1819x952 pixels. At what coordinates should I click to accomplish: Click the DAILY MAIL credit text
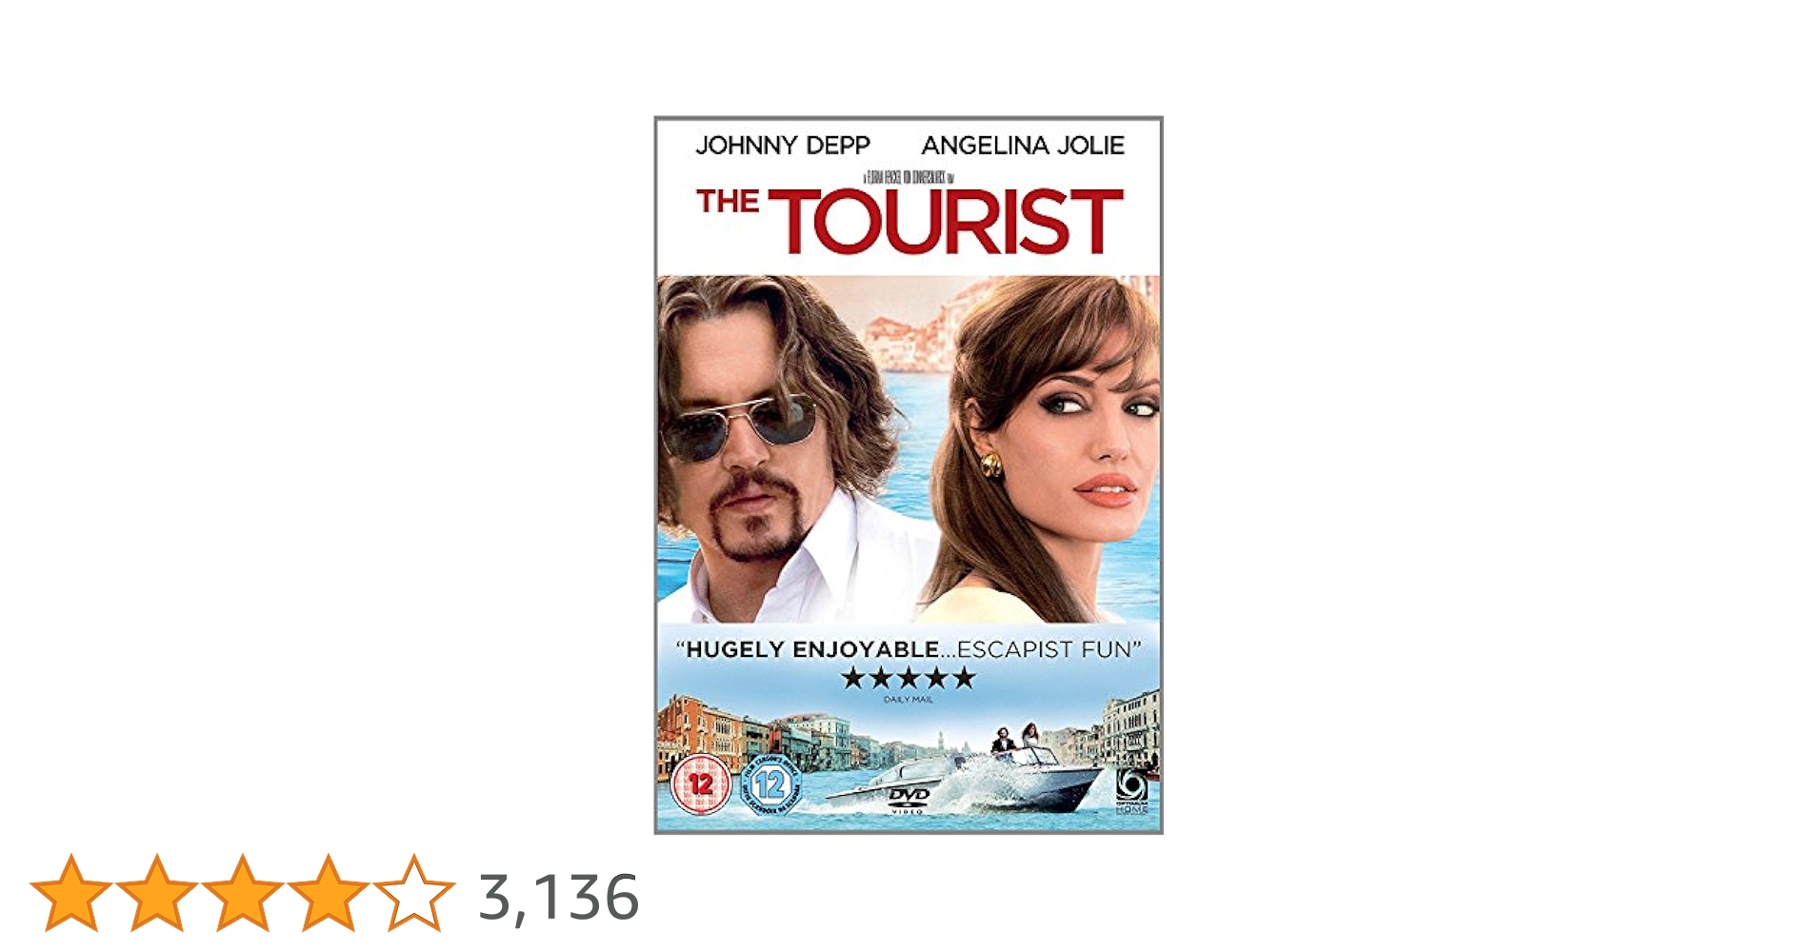[909, 700]
